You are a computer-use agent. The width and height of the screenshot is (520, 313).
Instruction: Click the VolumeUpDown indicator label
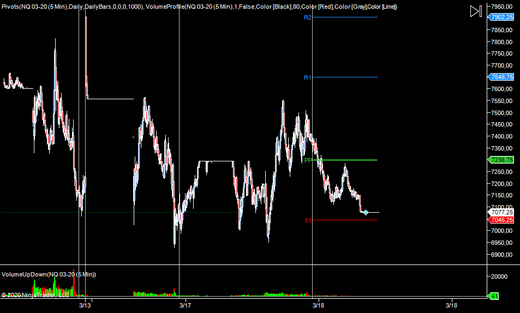(49, 274)
